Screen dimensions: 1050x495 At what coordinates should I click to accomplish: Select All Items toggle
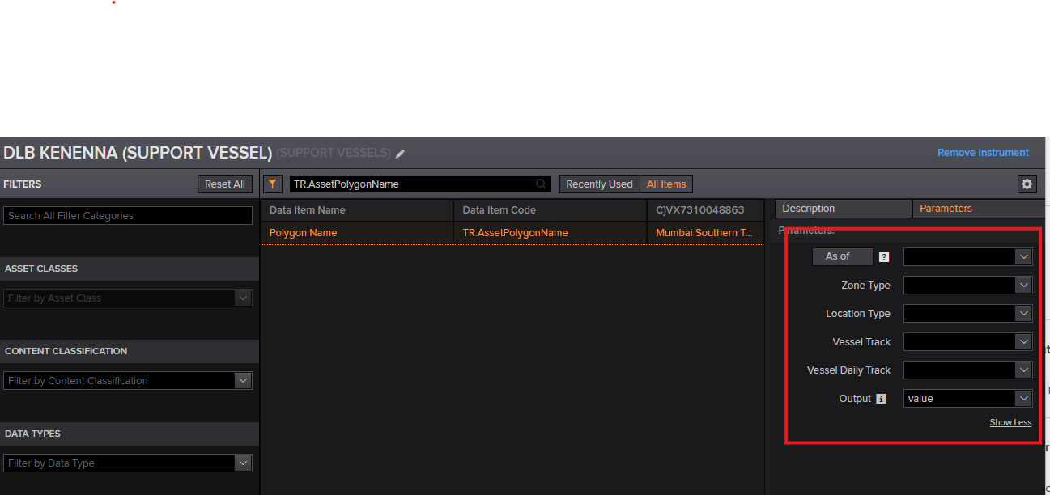[666, 184]
